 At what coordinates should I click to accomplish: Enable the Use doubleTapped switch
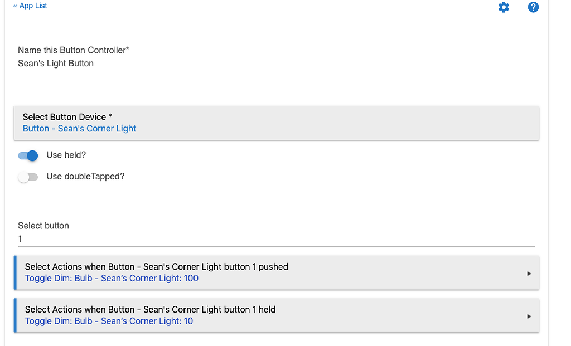pos(28,177)
